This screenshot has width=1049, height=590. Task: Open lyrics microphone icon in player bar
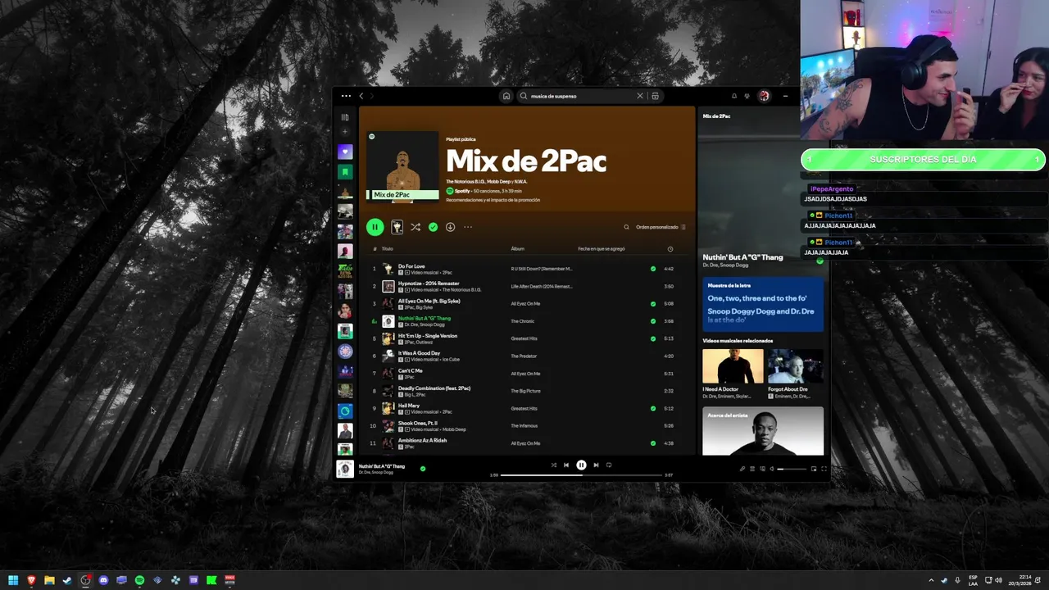point(742,469)
